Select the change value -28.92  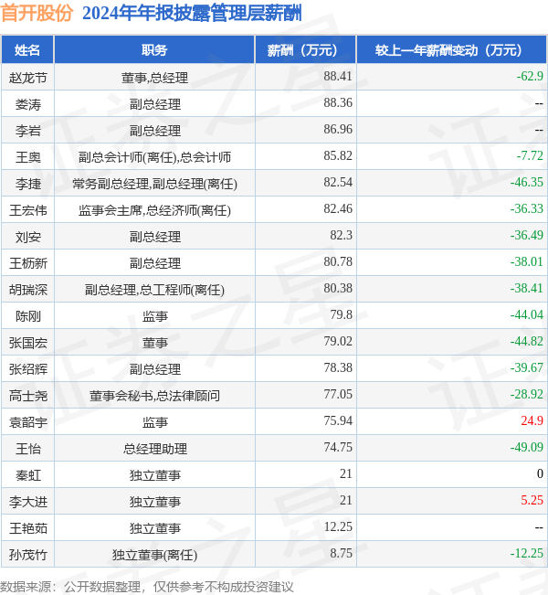click(x=527, y=394)
